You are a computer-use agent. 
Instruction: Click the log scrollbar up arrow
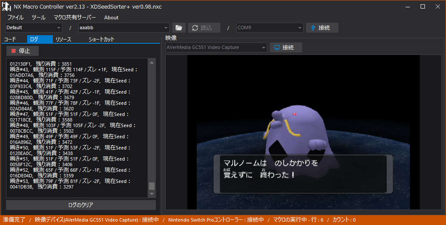(x=152, y=62)
